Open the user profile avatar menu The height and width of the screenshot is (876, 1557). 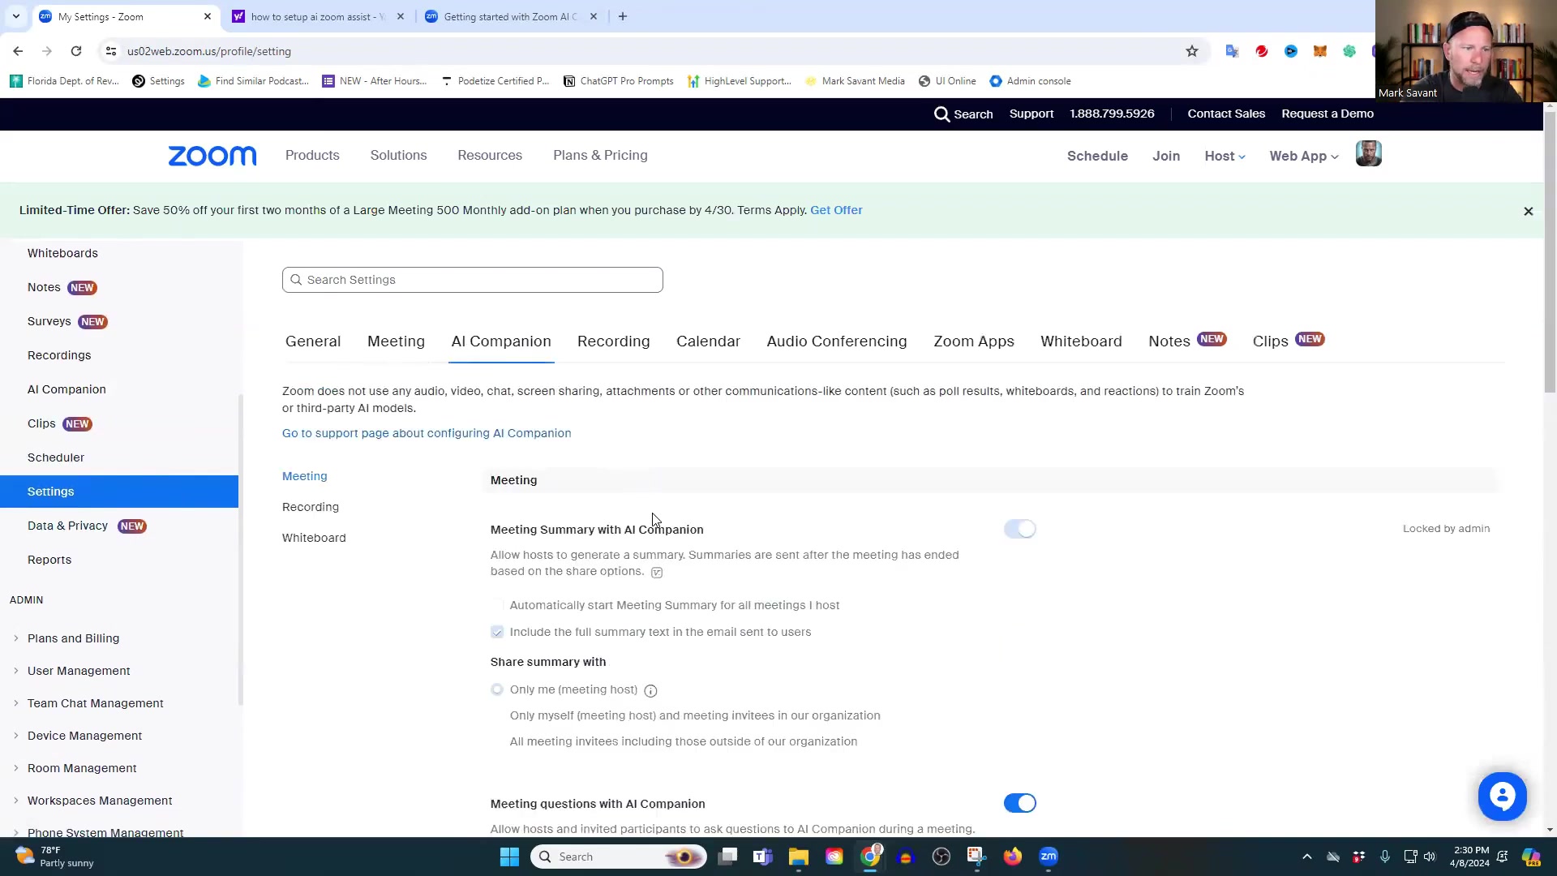(1368, 154)
